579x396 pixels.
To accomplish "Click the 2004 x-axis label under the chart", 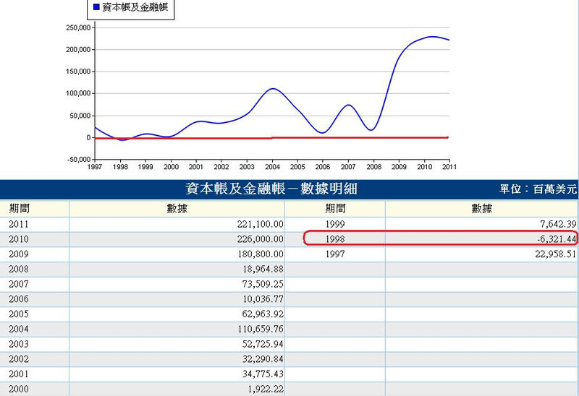I will (x=272, y=167).
